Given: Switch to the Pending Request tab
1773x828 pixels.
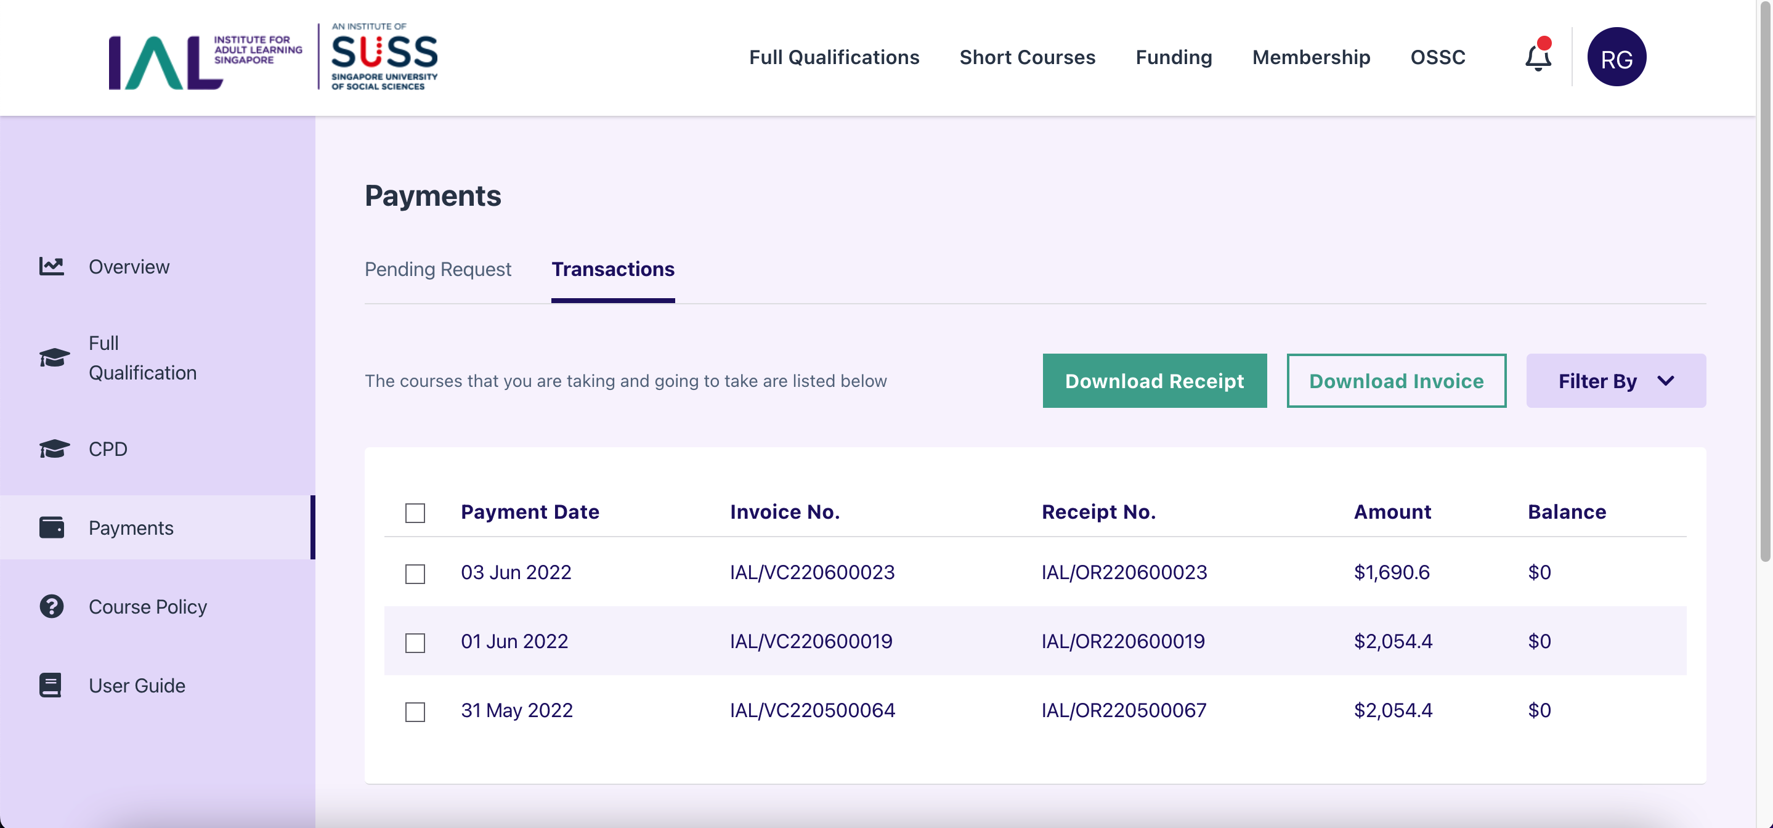Looking at the screenshot, I should pyautogui.click(x=438, y=269).
